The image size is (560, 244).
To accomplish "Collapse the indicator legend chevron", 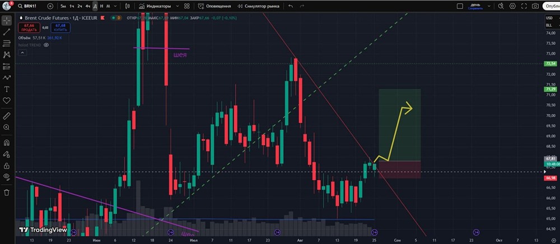I will coord(22,53).
